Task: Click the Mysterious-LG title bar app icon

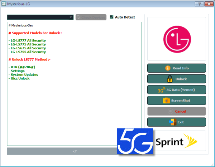Action: (4, 4)
